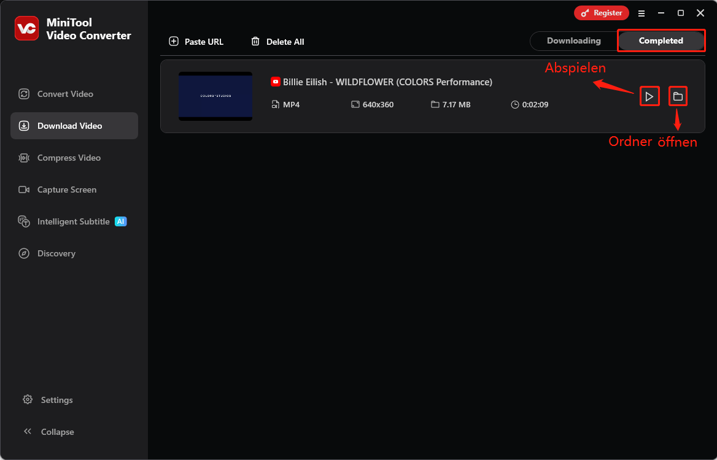Switch to the Completed tab

click(x=661, y=40)
